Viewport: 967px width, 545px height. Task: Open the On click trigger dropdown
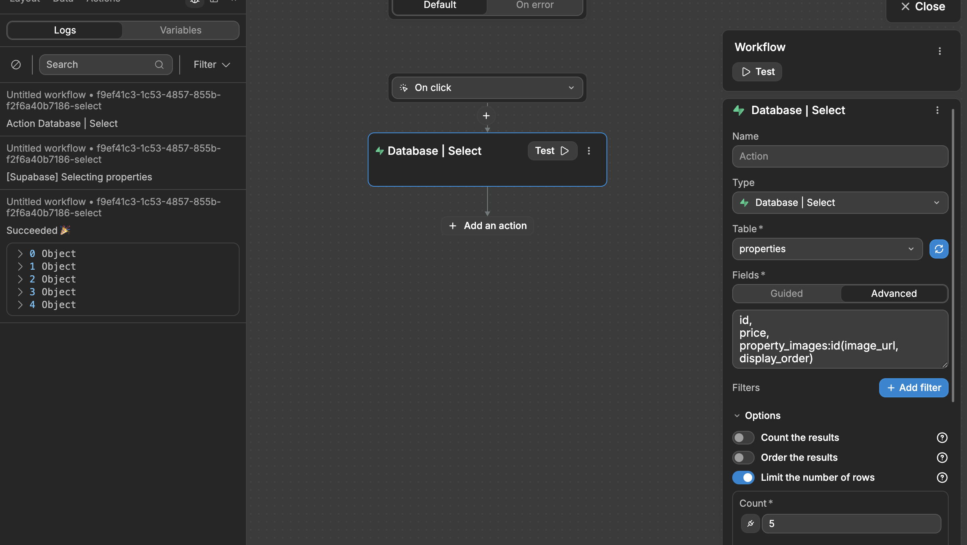point(571,87)
